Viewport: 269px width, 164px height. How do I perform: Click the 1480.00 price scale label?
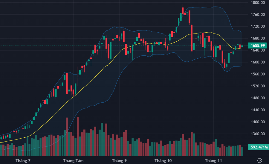(258, 98)
